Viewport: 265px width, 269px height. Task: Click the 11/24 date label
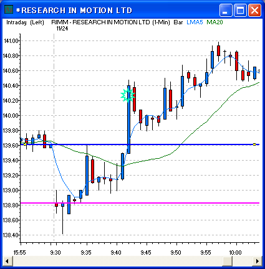coord(62,29)
